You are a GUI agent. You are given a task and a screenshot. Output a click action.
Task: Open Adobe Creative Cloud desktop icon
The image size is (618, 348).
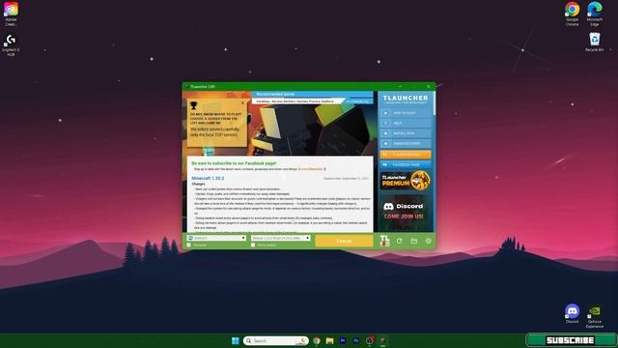(11, 14)
